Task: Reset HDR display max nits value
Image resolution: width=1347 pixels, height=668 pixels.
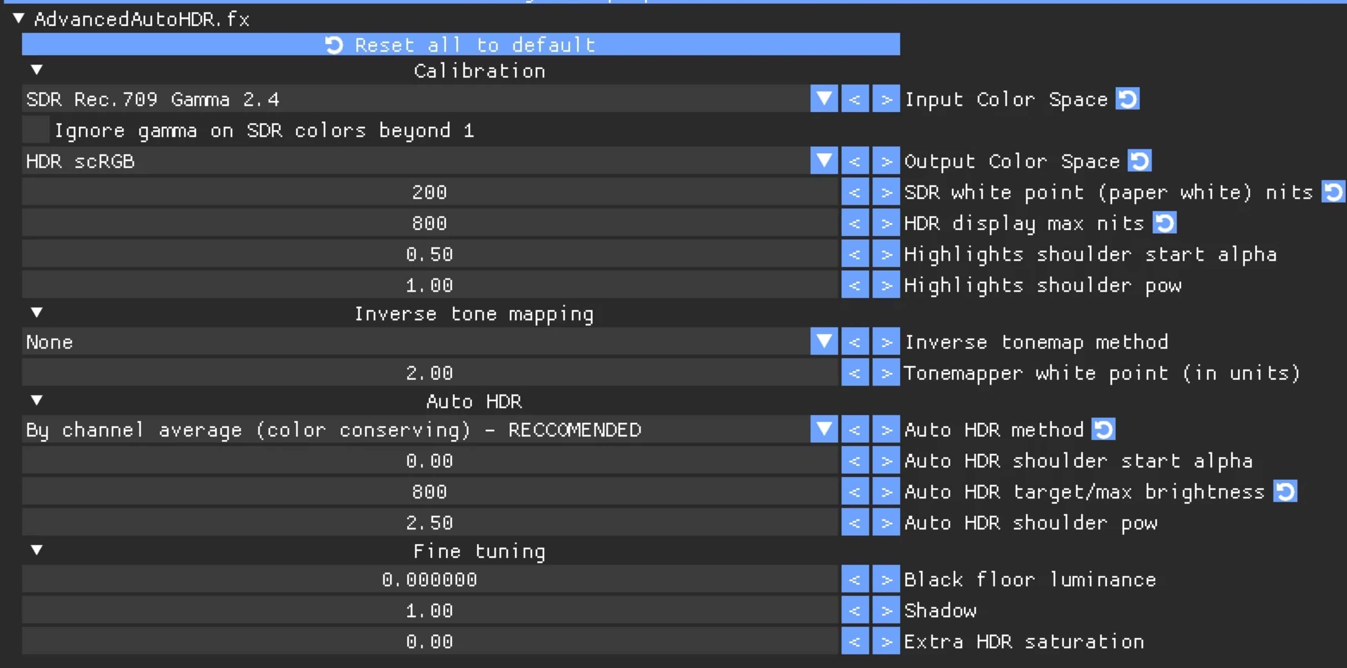Action: [1164, 223]
